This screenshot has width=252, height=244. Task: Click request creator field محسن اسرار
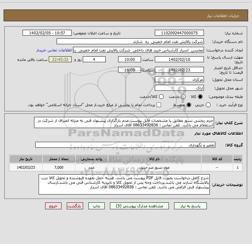point(138,50)
